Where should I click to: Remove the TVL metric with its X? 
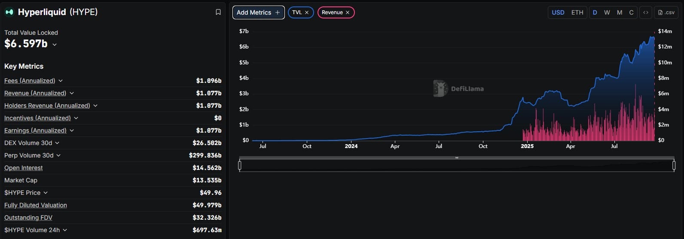(x=307, y=12)
